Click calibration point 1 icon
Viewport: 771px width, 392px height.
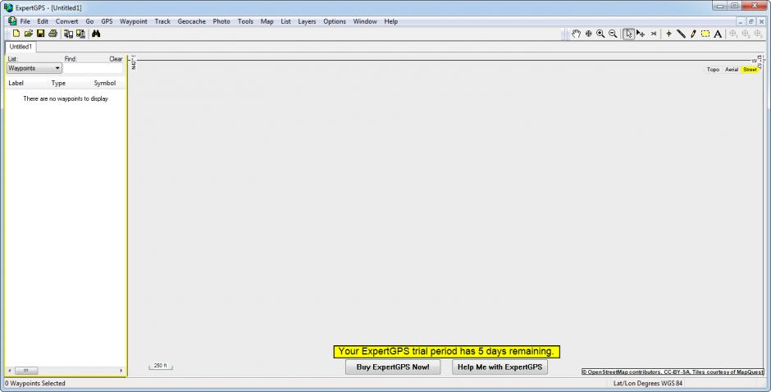click(x=733, y=34)
